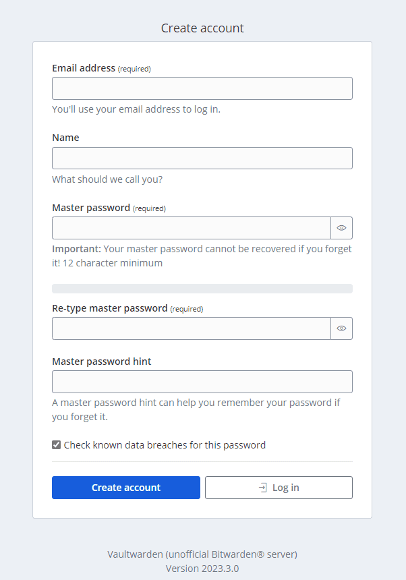Focus the Email address input field
This screenshot has width=406, height=580.
[202, 88]
